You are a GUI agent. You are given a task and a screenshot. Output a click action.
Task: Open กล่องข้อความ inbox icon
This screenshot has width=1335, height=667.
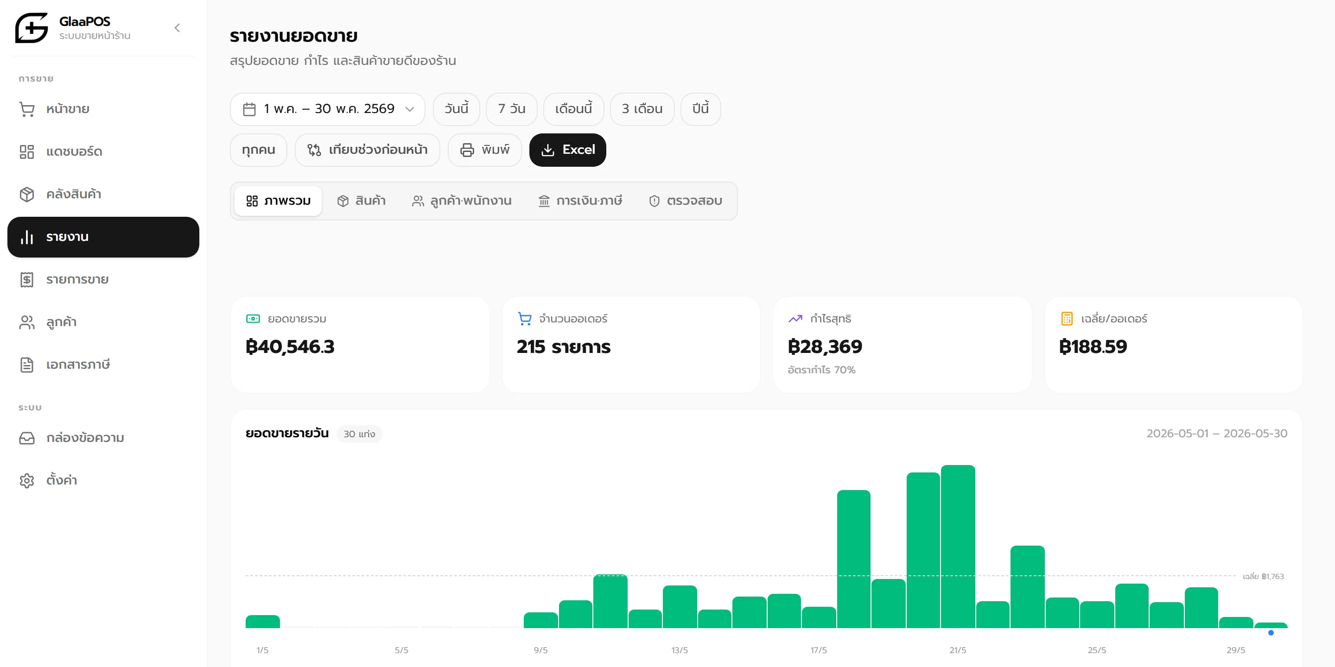coord(27,438)
